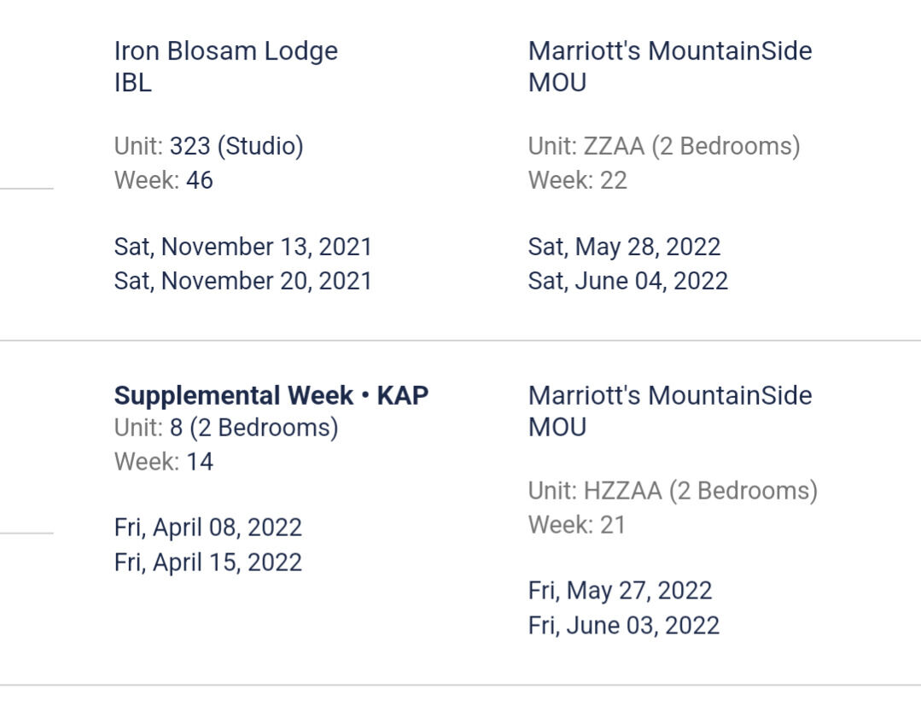Click Fri, April 15, 2022 date
921x706 pixels.
(208, 563)
